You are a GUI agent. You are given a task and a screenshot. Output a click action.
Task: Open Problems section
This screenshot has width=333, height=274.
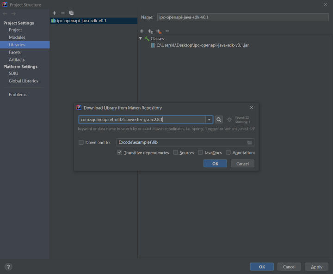(18, 95)
